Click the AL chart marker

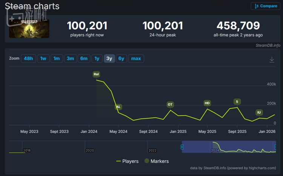[118, 107]
